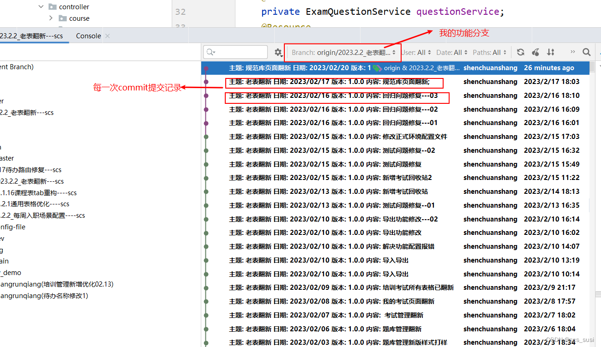
Task: Open the User: All filter dropdown
Action: [416, 53]
